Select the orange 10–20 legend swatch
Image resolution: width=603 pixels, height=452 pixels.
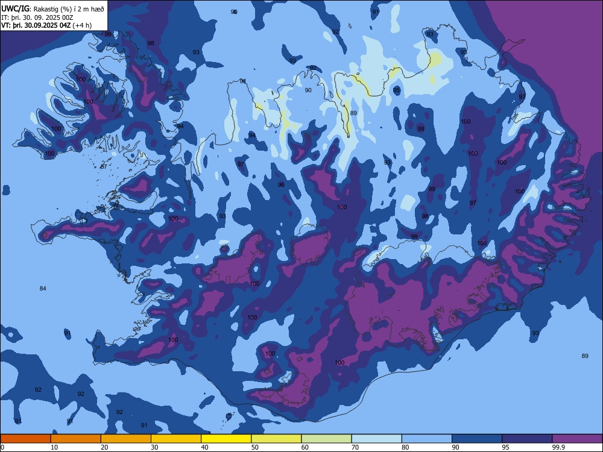[76, 439]
